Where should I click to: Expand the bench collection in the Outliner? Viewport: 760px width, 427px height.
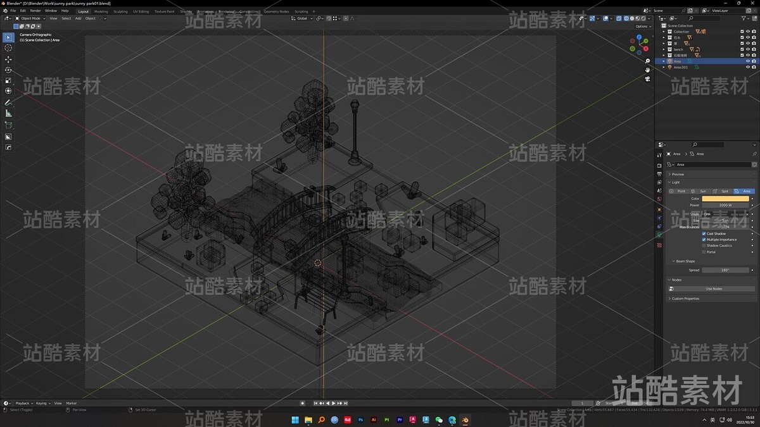pyautogui.click(x=664, y=49)
